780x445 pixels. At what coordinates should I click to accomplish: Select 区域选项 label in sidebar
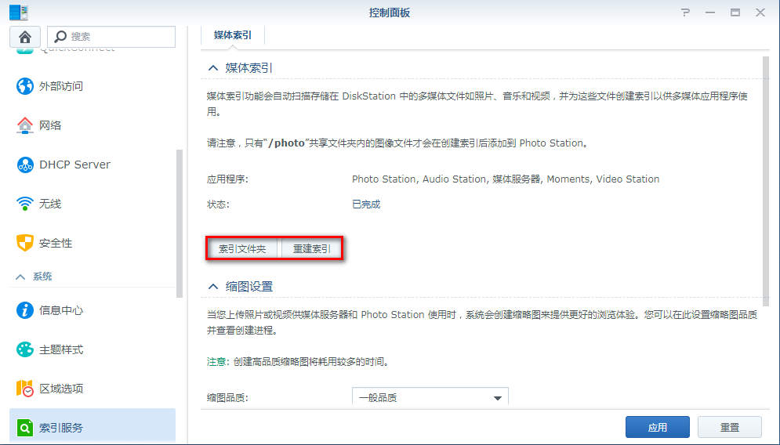(60, 389)
